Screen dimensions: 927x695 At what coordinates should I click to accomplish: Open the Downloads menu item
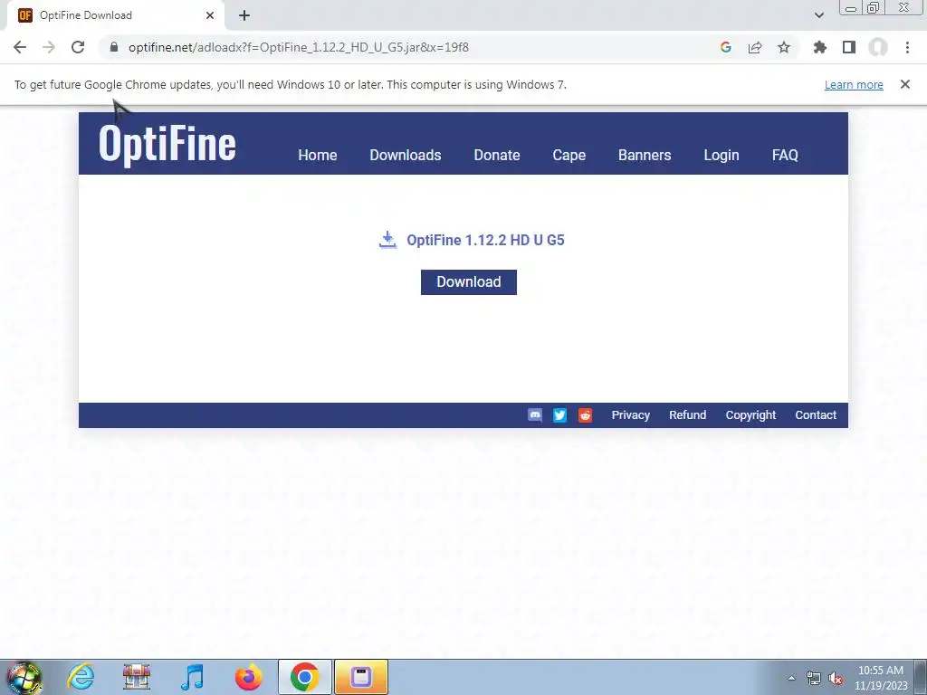(x=406, y=155)
